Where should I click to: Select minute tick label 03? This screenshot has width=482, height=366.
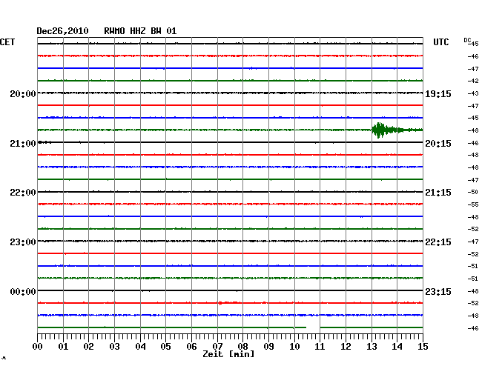click(114, 347)
